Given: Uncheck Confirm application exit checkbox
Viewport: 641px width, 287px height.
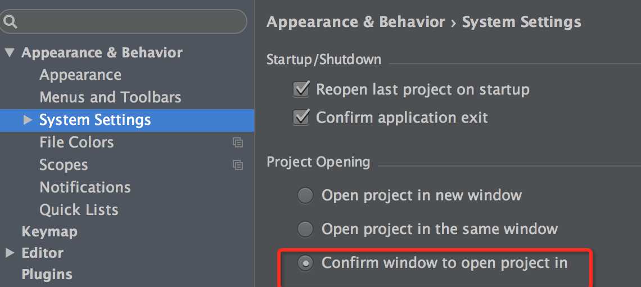Looking at the screenshot, I should (x=302, y=118).
